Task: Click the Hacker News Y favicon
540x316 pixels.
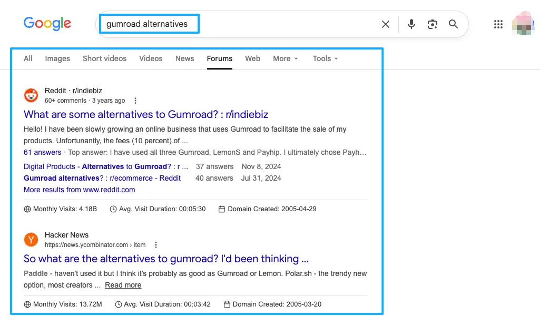Action: (x=31, y=240)
